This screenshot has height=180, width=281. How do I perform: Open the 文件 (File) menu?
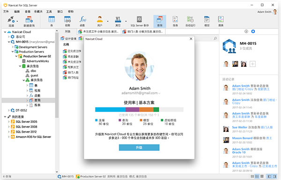6,11
